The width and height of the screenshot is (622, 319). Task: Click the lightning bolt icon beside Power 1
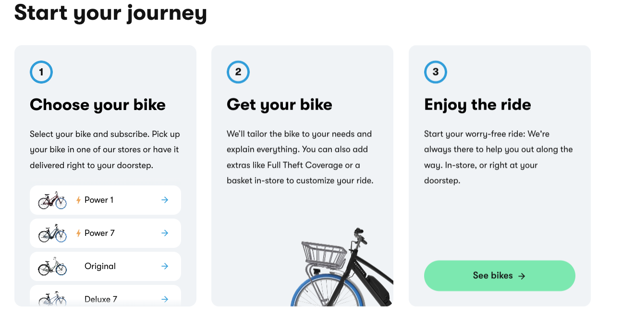78,200
